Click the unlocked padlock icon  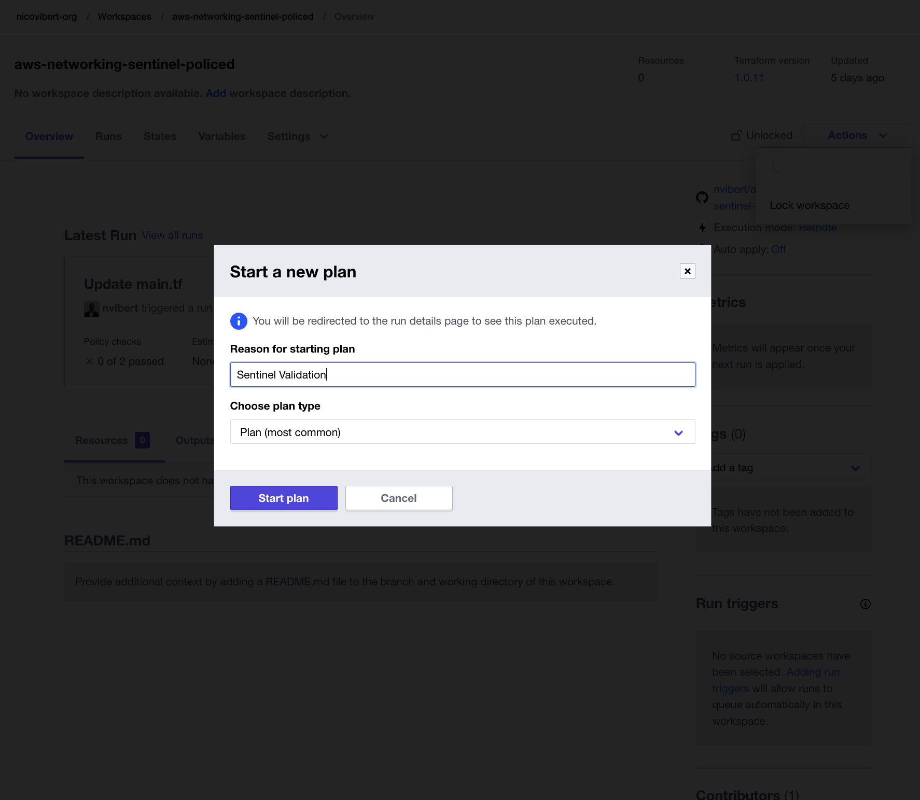736,136
